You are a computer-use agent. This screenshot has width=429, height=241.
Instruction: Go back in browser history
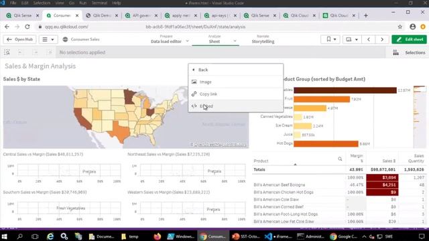pyautogui.click(x=7, y=27)
